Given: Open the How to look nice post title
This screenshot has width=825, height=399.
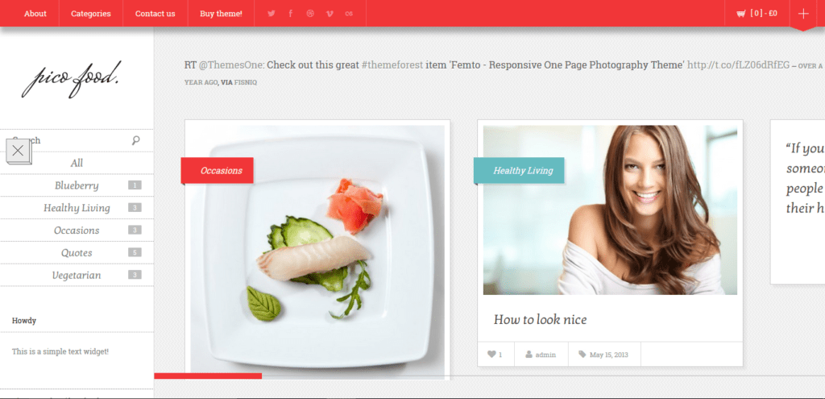Looking at the screenshot, I should point(540,319).
